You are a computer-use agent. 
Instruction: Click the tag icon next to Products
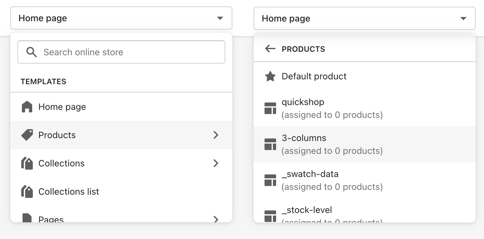tap(27, 135)
